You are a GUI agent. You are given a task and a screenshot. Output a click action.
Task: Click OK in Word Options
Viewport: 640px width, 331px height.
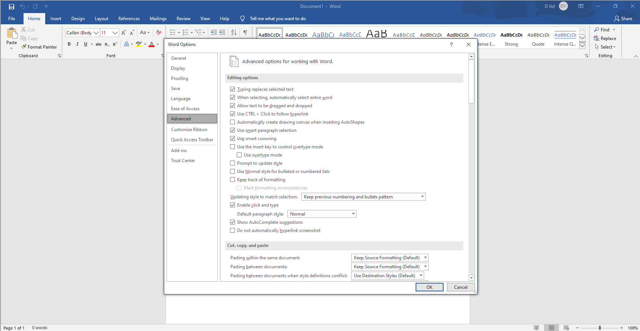(429, 287)
